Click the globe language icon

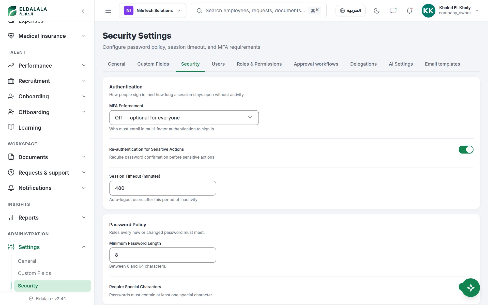tap(342, 11)
